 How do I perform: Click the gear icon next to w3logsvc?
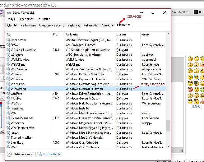tap(8, 55)
